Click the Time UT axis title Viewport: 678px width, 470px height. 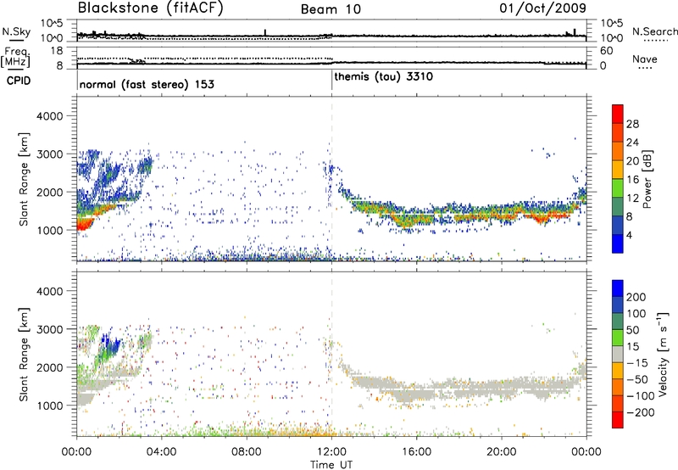pos(331,465)
